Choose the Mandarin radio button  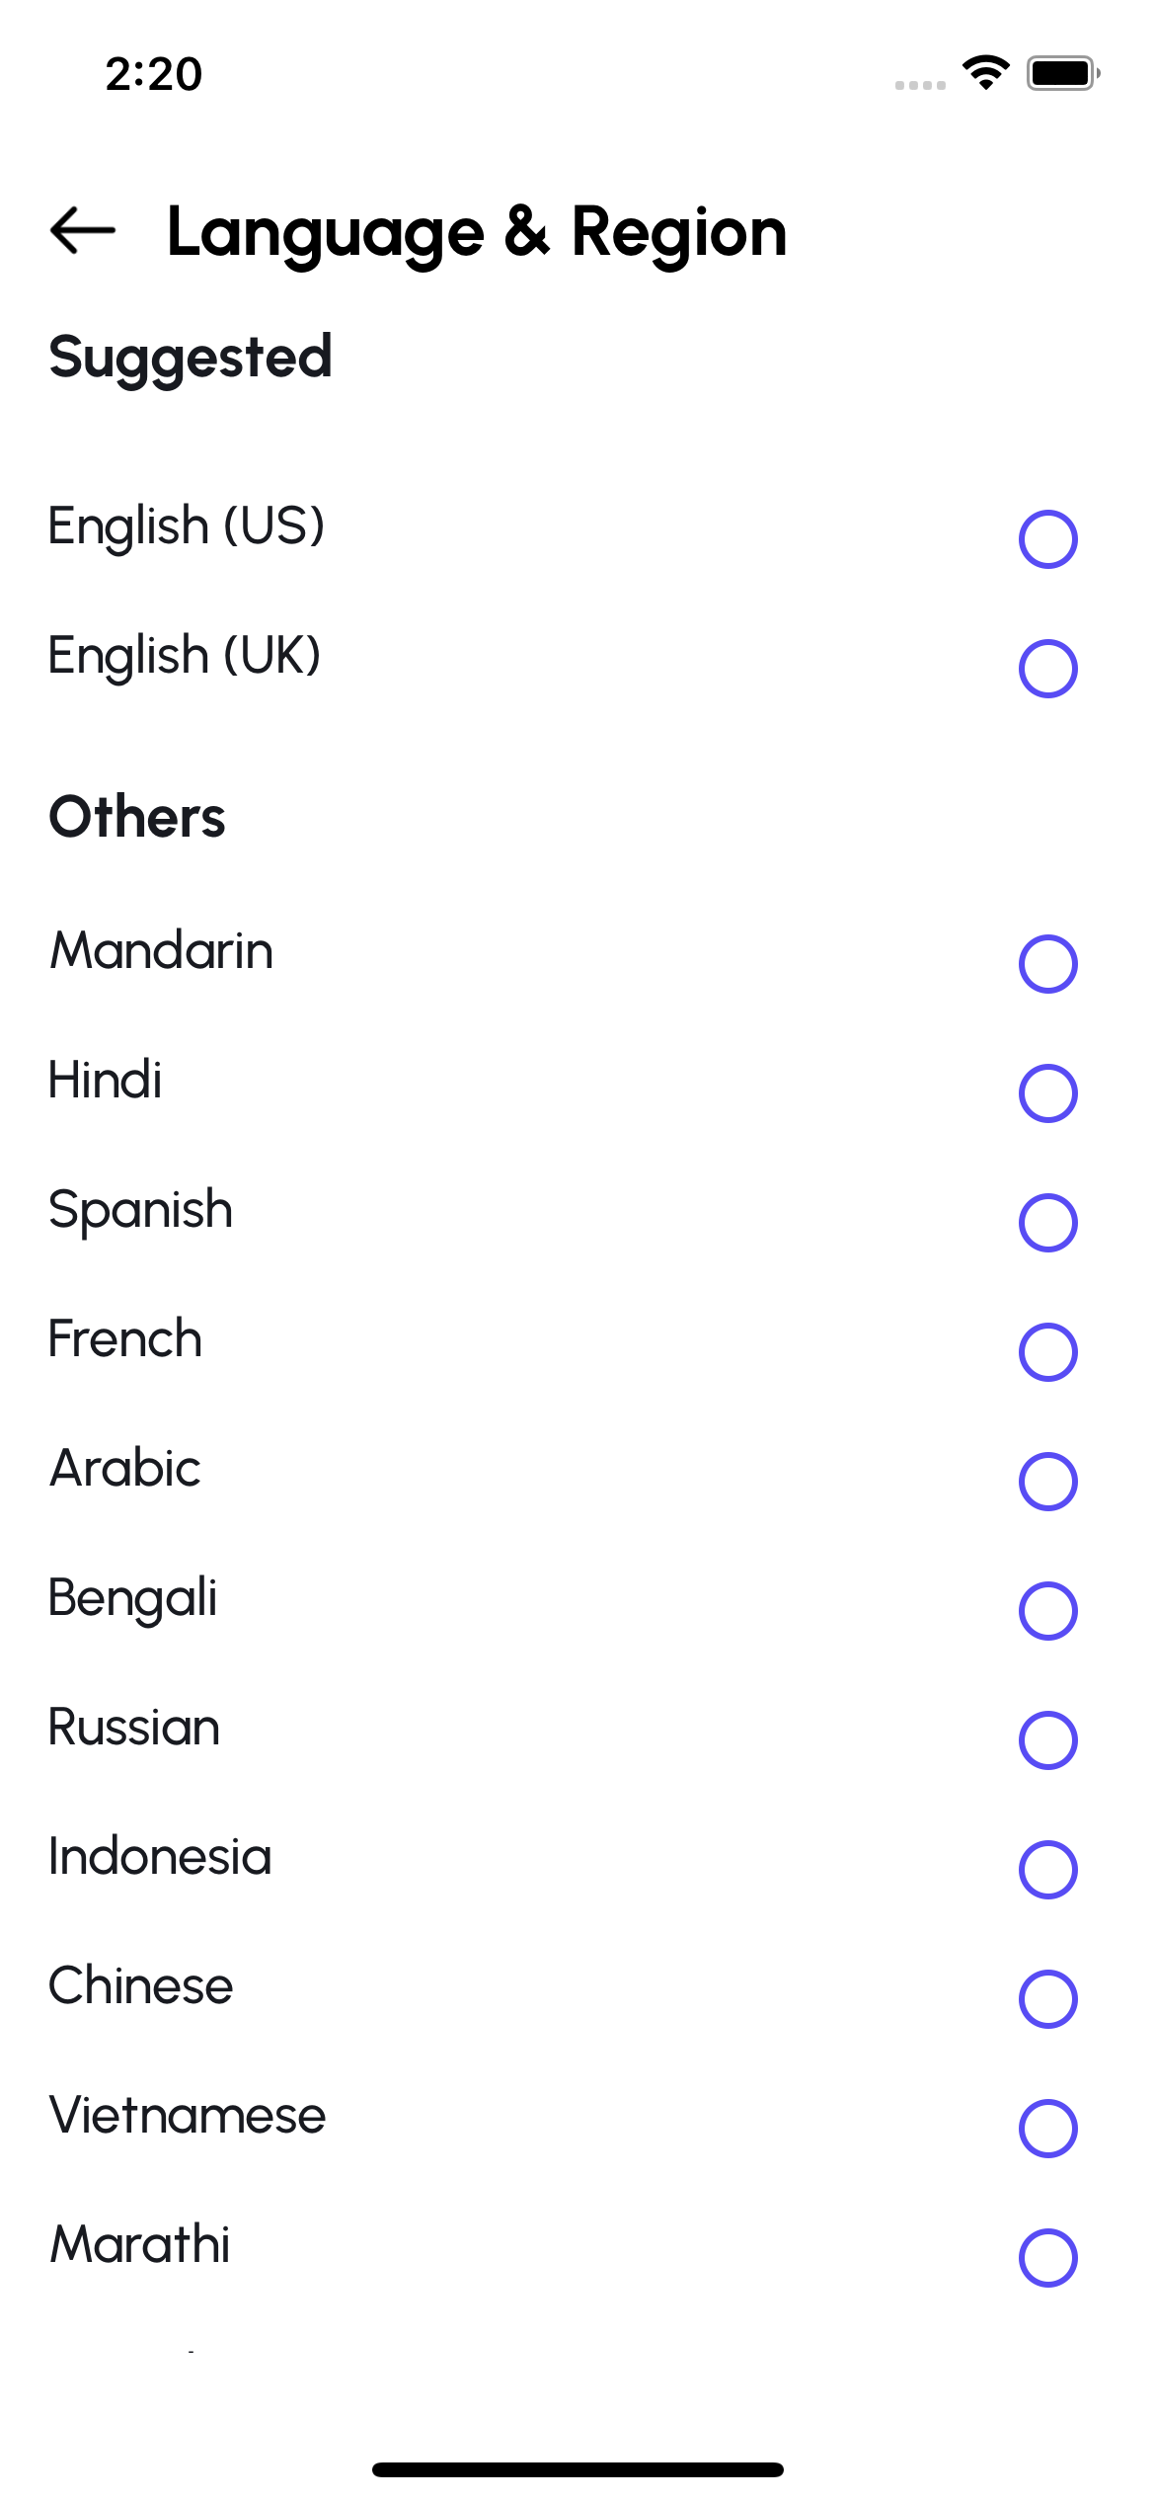click(1047, 964)
